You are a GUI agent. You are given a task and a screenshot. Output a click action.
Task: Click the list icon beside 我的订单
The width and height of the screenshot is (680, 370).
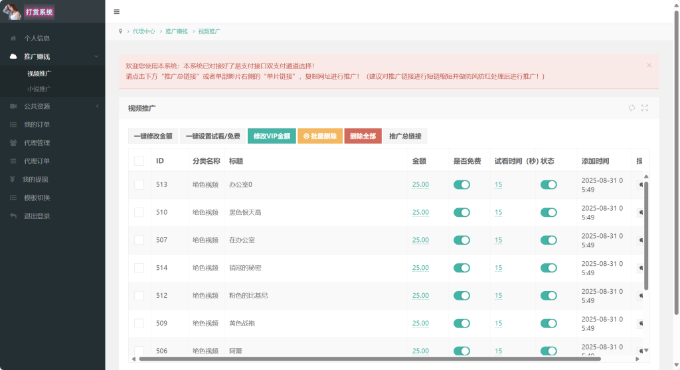click(x=13, y=125)
